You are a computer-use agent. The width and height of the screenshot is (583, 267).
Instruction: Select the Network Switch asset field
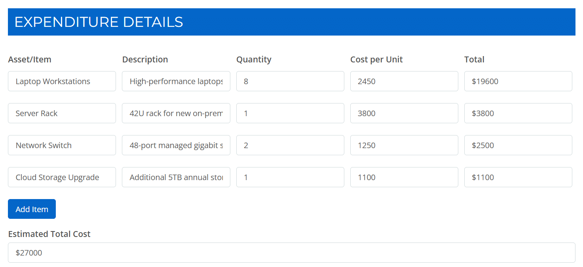(x=62, y=145)
